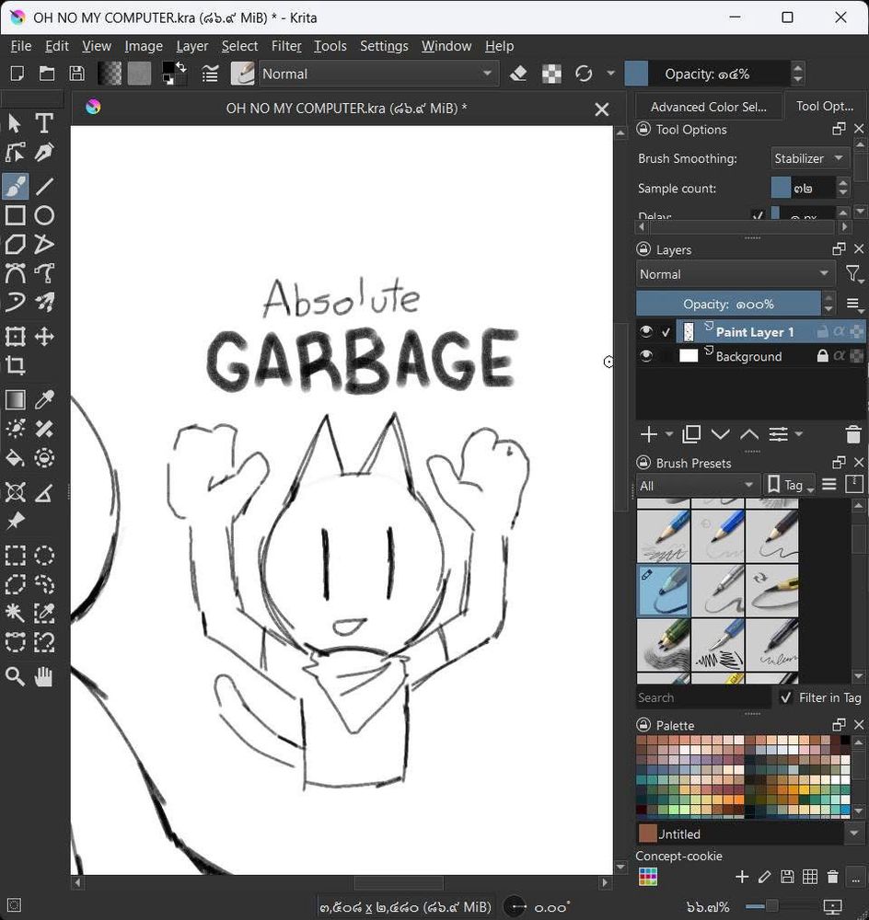Click the brush presets Search field
This screenshot has width=869, height=920.
click(703, 697)
